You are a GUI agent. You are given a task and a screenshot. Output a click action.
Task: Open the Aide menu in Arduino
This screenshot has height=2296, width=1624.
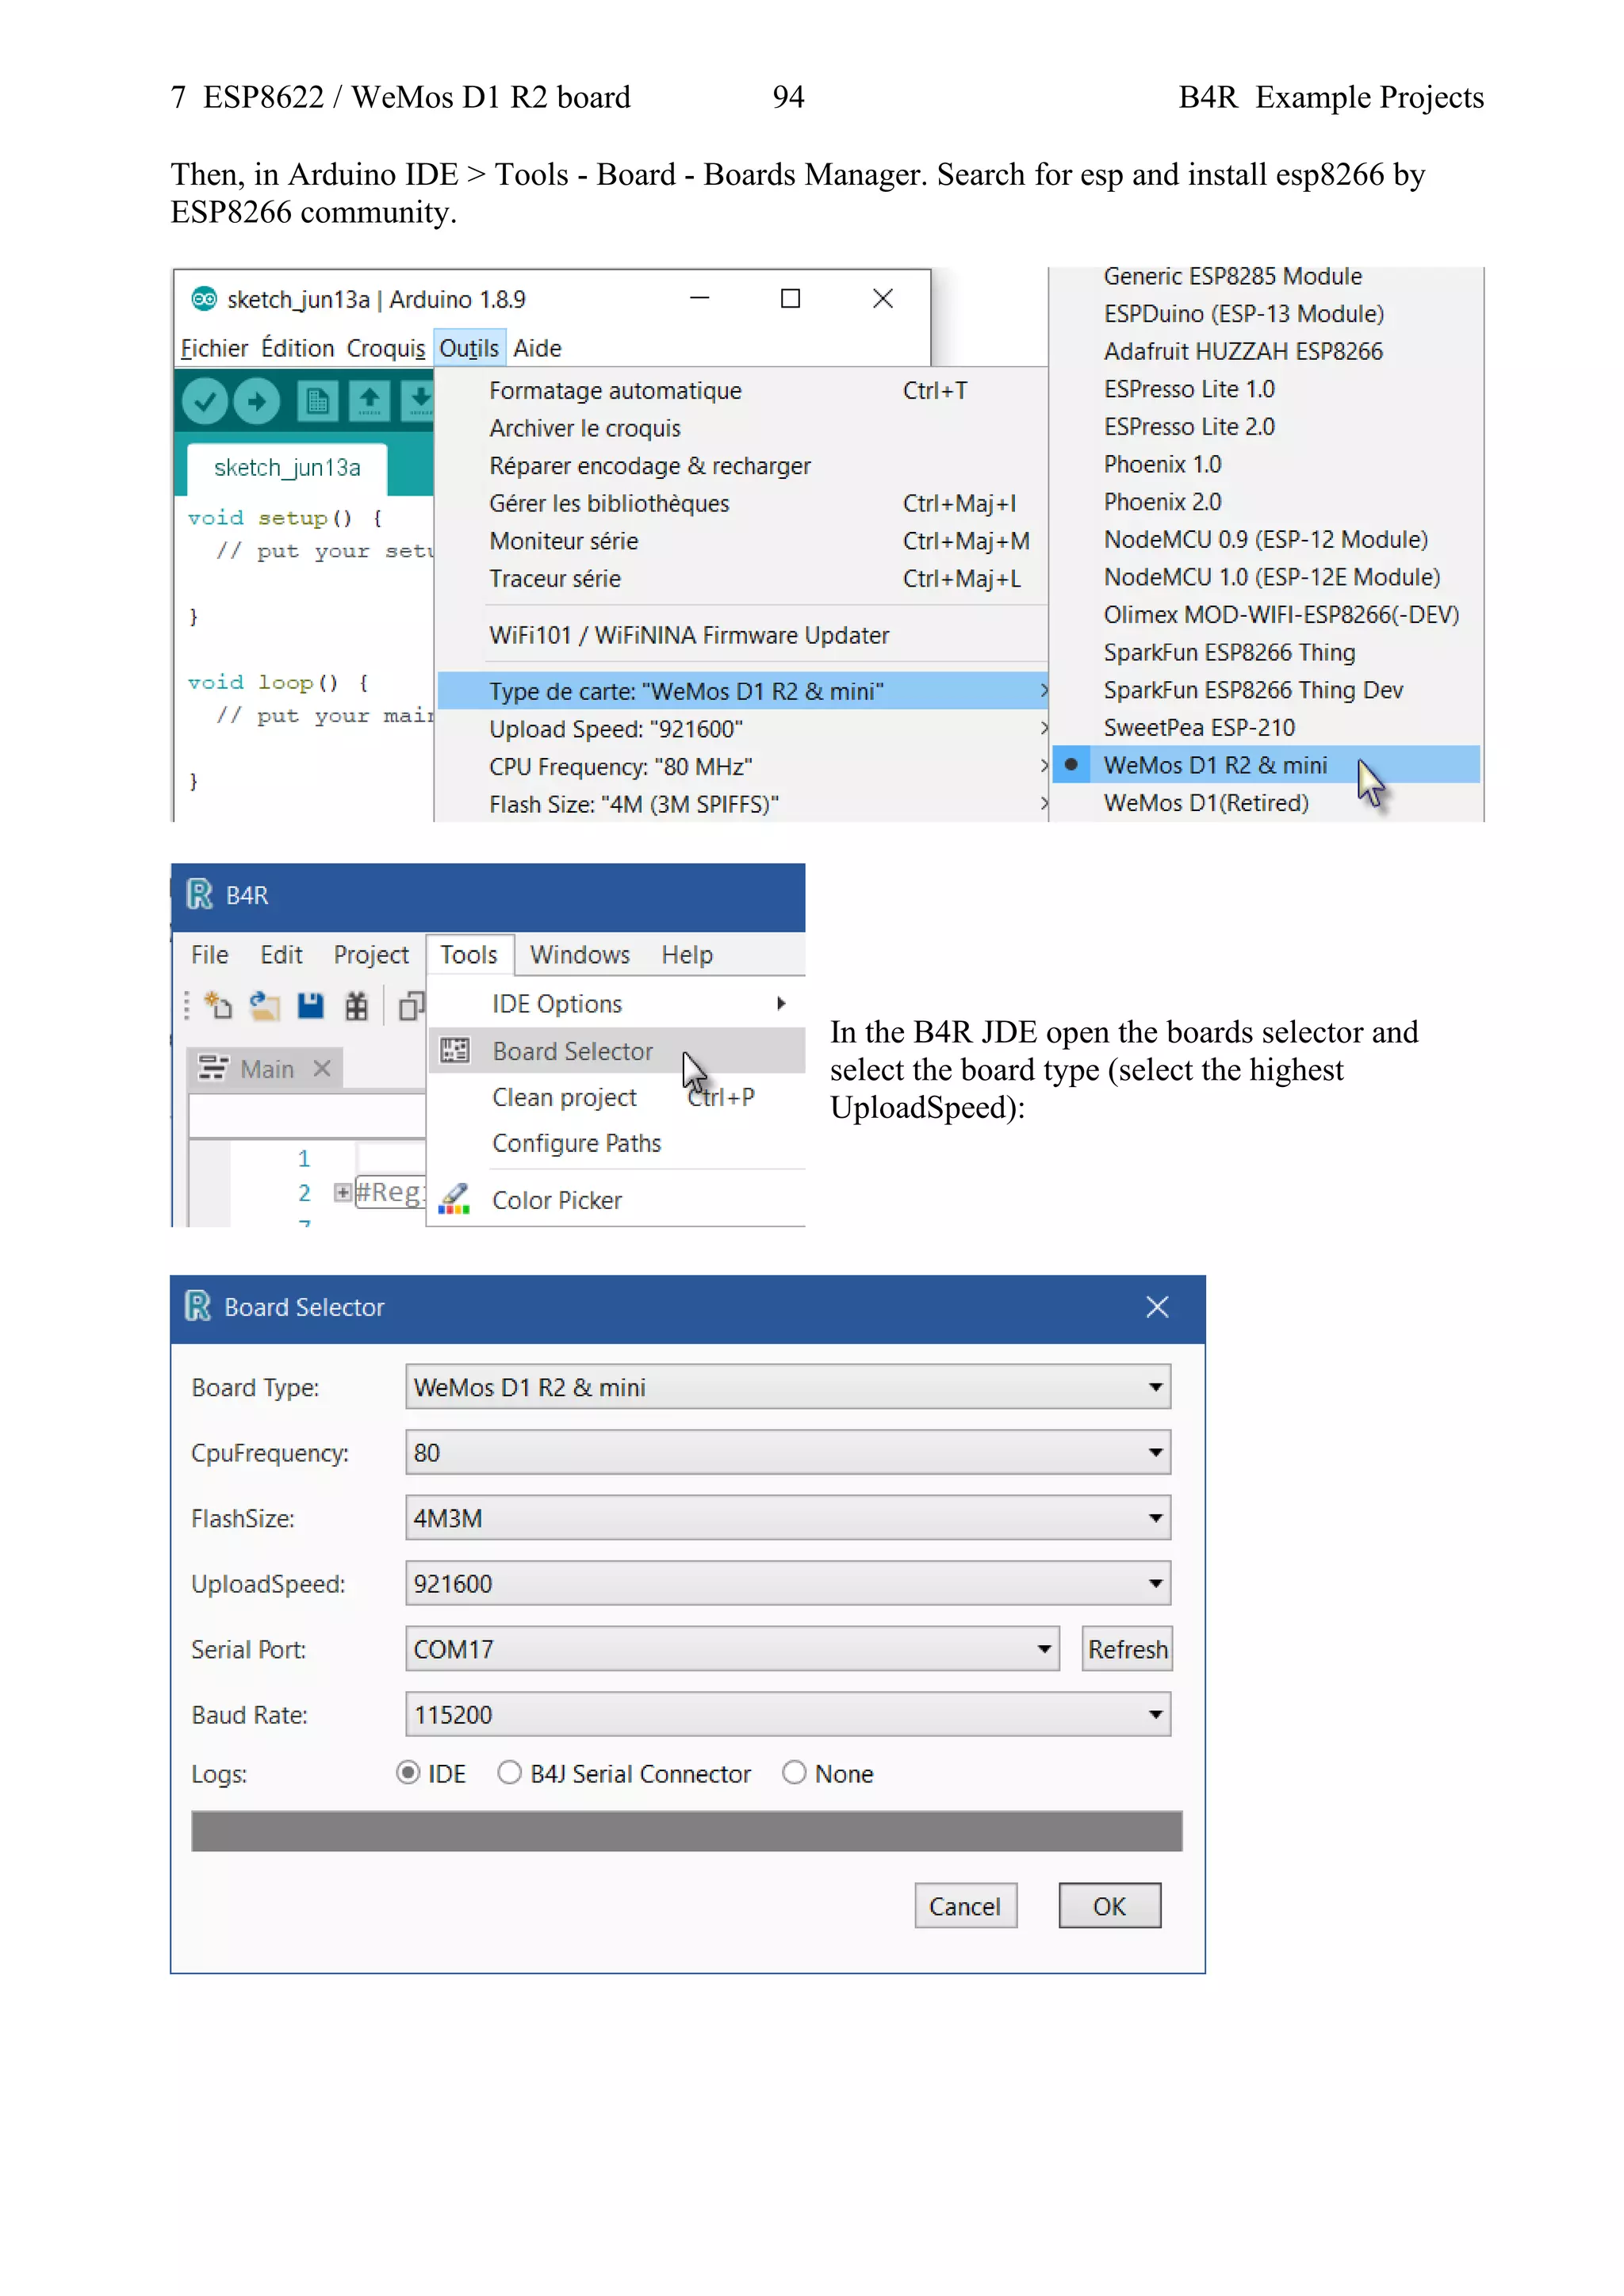pos(537,348)
